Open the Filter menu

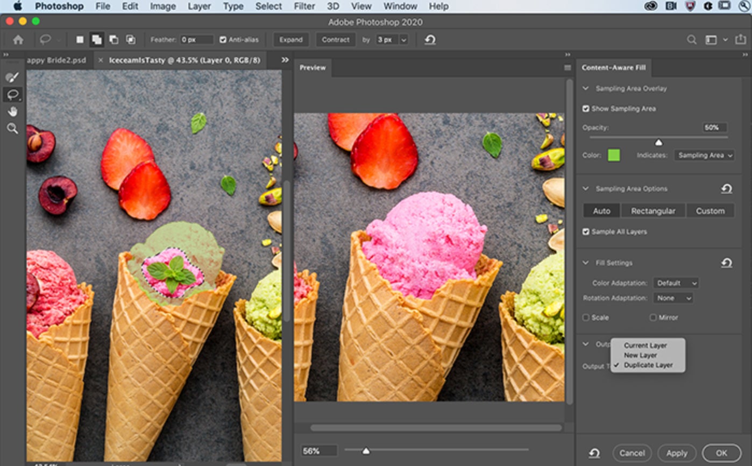(x=304, y=6)
